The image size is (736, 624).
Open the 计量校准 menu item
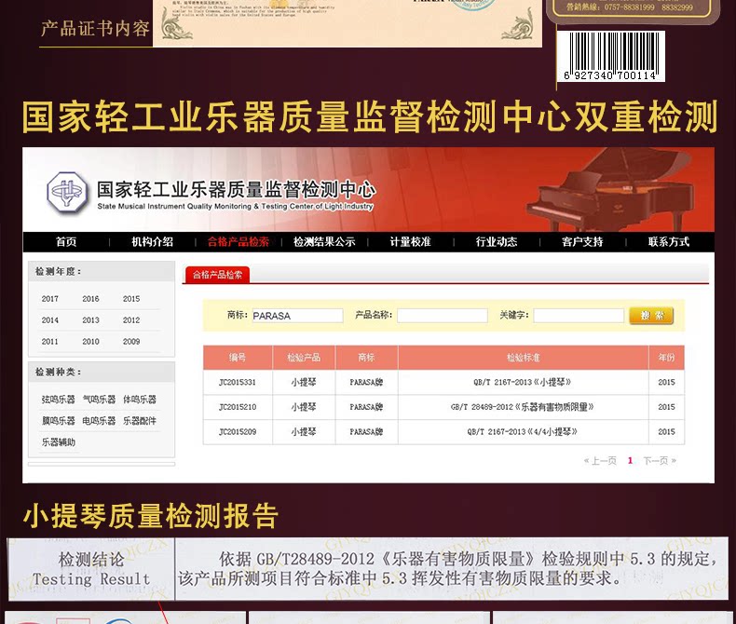coord(410,241)
